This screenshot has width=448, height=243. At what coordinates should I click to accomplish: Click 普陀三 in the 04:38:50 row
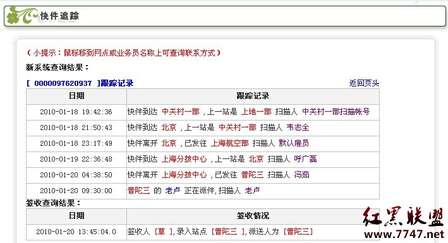pos(252,175)
